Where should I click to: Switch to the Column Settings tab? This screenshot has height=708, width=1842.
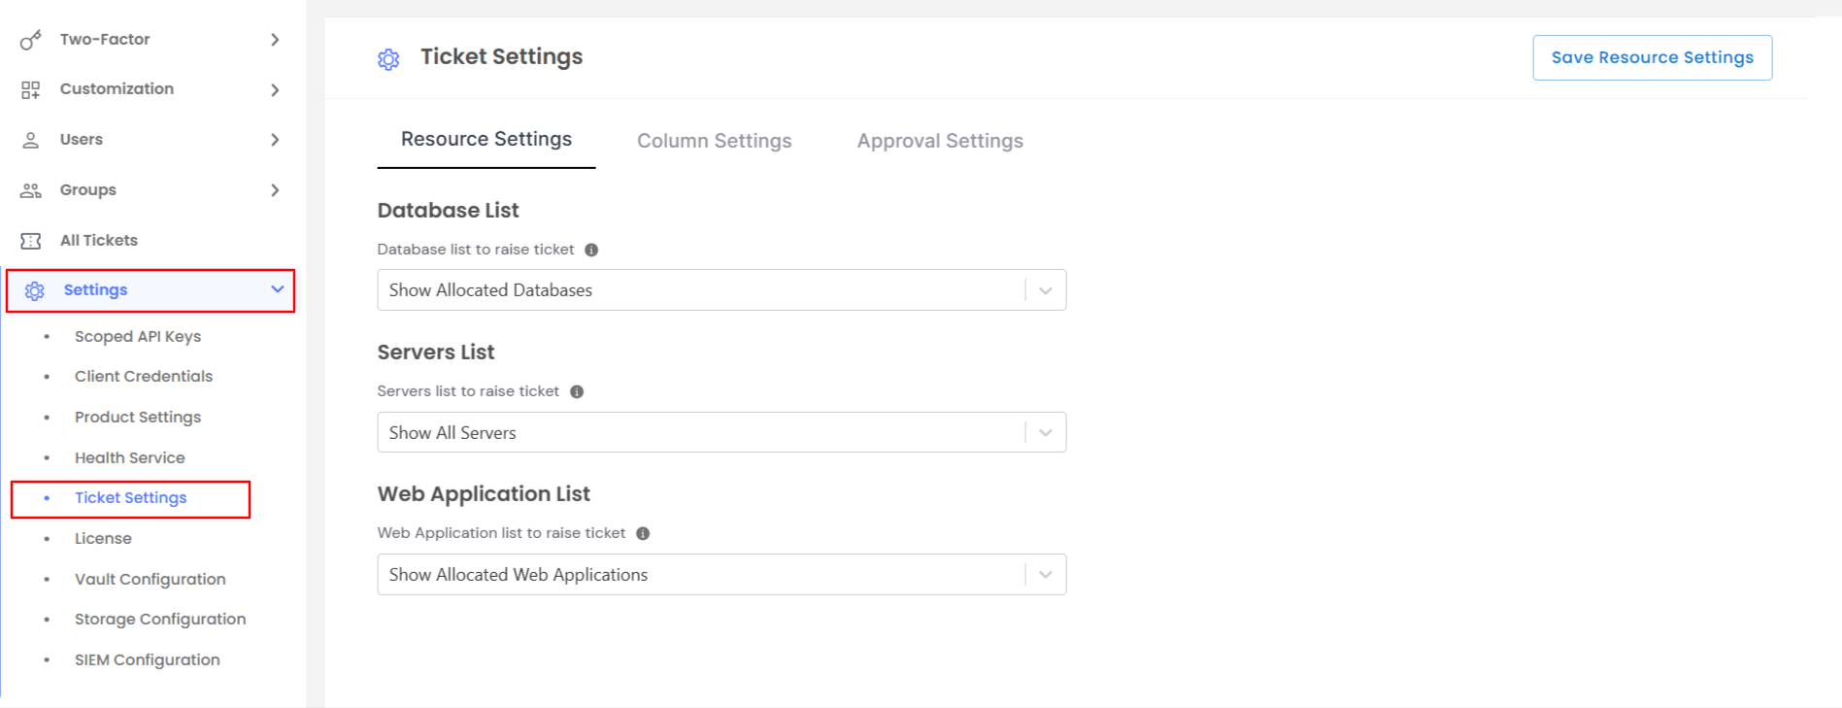(x=714, y=141)
